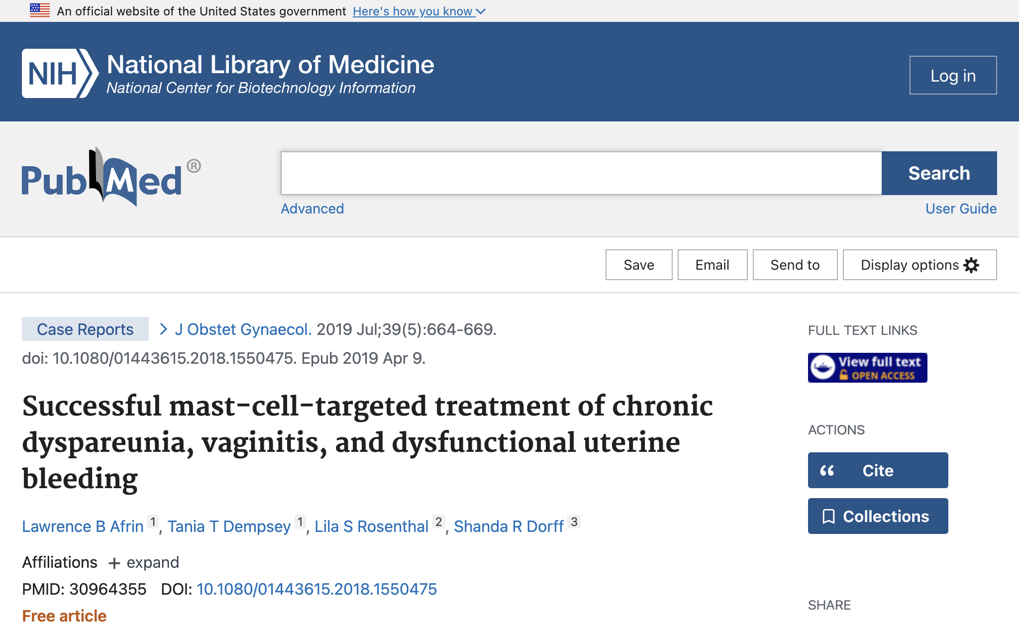Image resolution: width=1019 pixels, height=626 pixels.
Task: Click the US flag icon
Action: pyautogui.click(x=40, y=10)
